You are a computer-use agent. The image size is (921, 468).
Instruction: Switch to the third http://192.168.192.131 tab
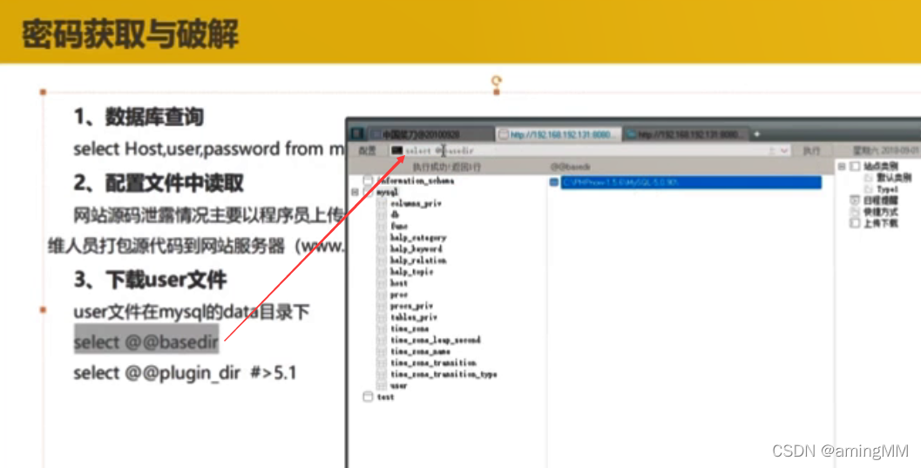[686, 134]
